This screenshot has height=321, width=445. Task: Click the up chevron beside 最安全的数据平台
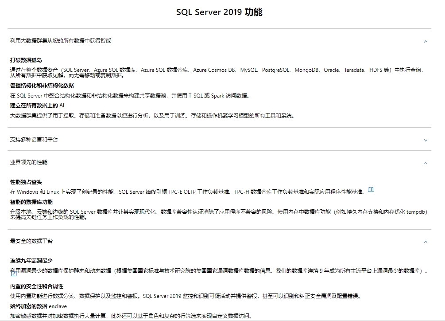coord(426,242)
